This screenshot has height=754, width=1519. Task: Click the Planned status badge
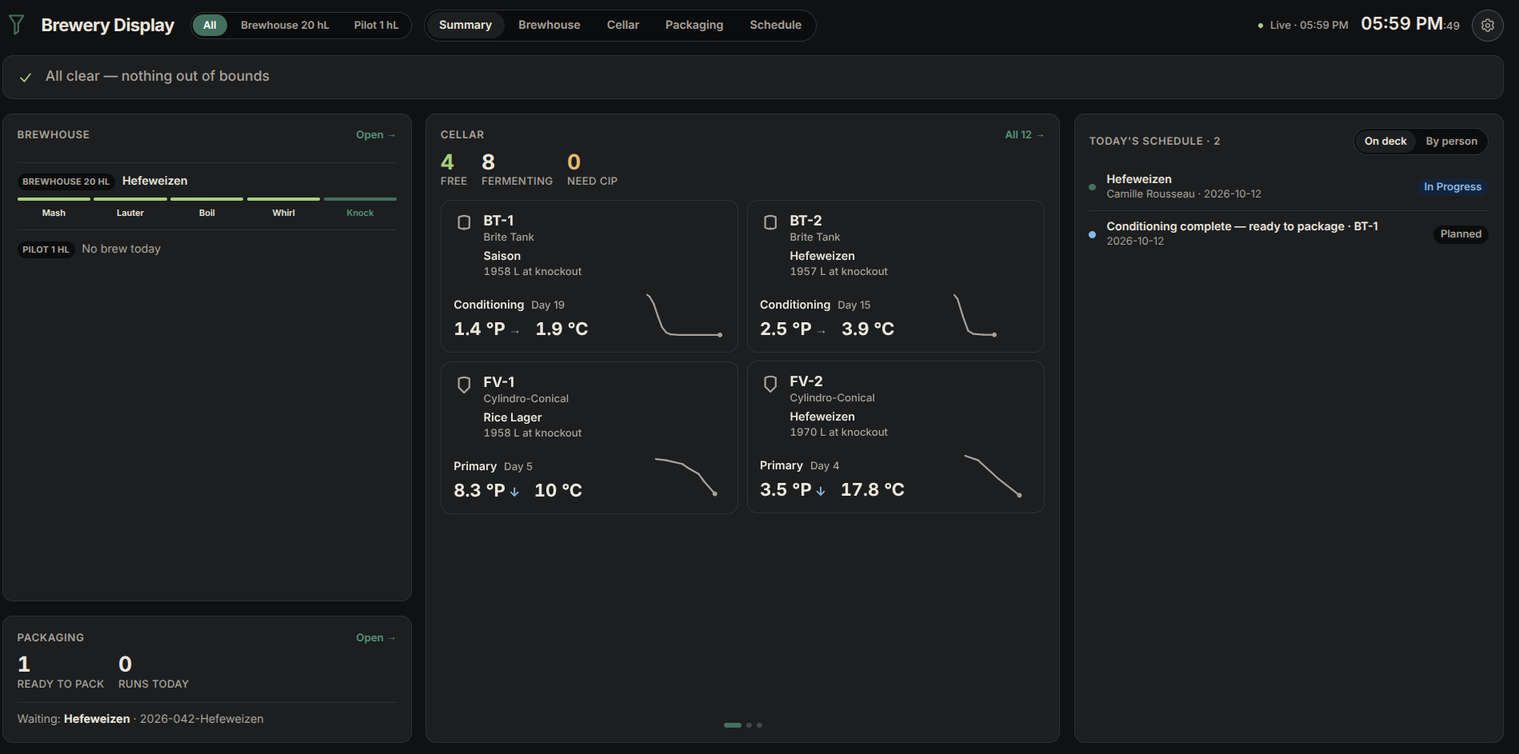pos(1461,234)
